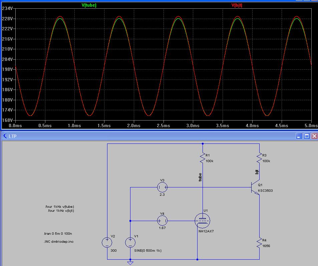Click the 'tube' net label
This screenshot has width=318, height=266.
[x=200, y=177]
